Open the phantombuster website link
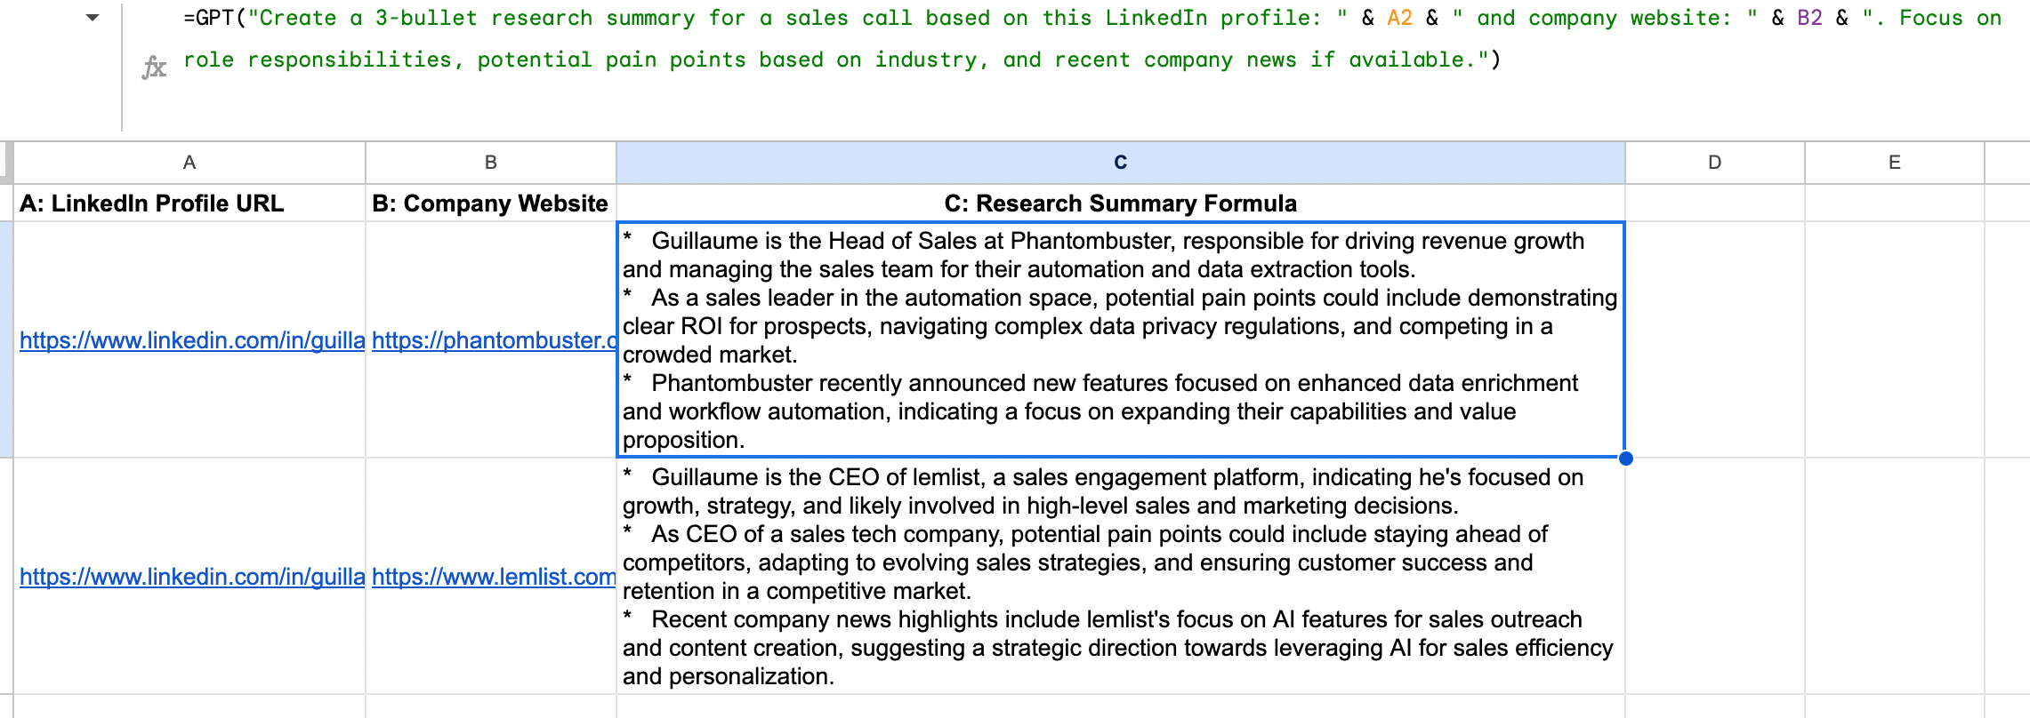This screenshot has width=2030, height=718. (x=494, y=340)
